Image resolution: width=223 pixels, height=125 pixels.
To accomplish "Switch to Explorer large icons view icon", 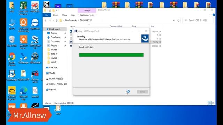I will (213, 103).
